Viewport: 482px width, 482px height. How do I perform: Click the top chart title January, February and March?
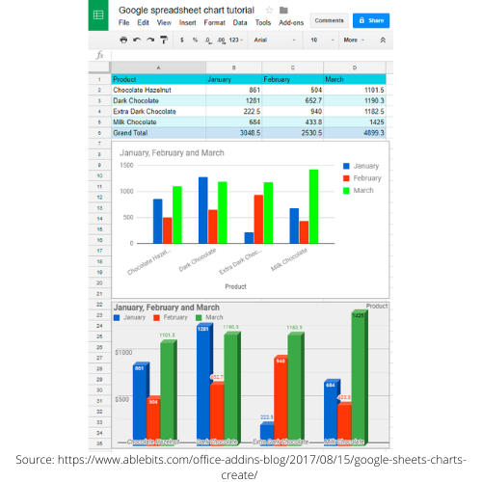172,153
